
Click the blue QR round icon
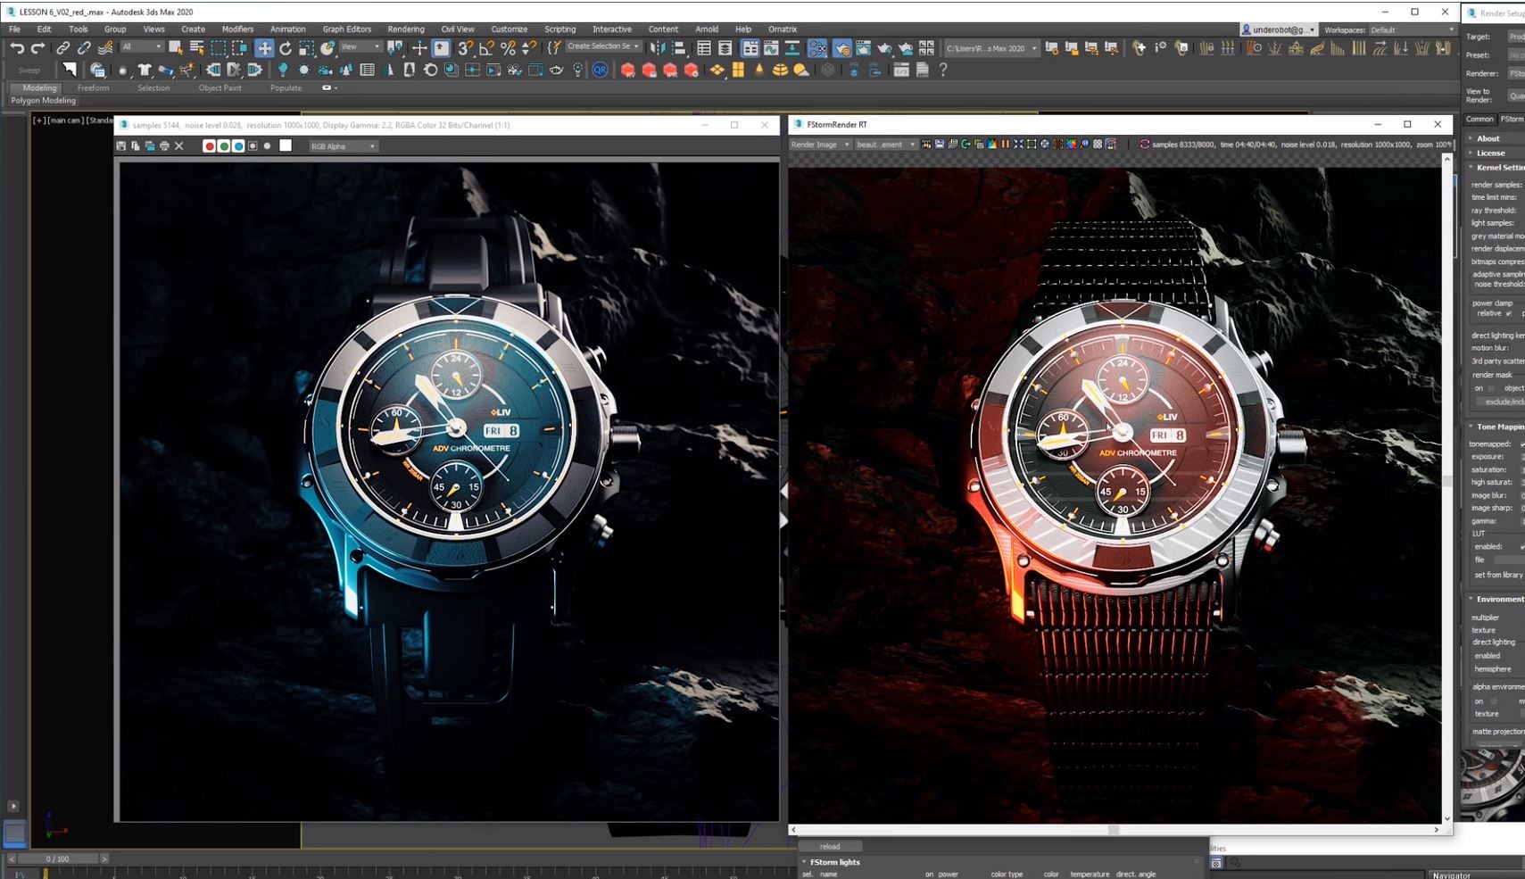(x=601, y=70)
